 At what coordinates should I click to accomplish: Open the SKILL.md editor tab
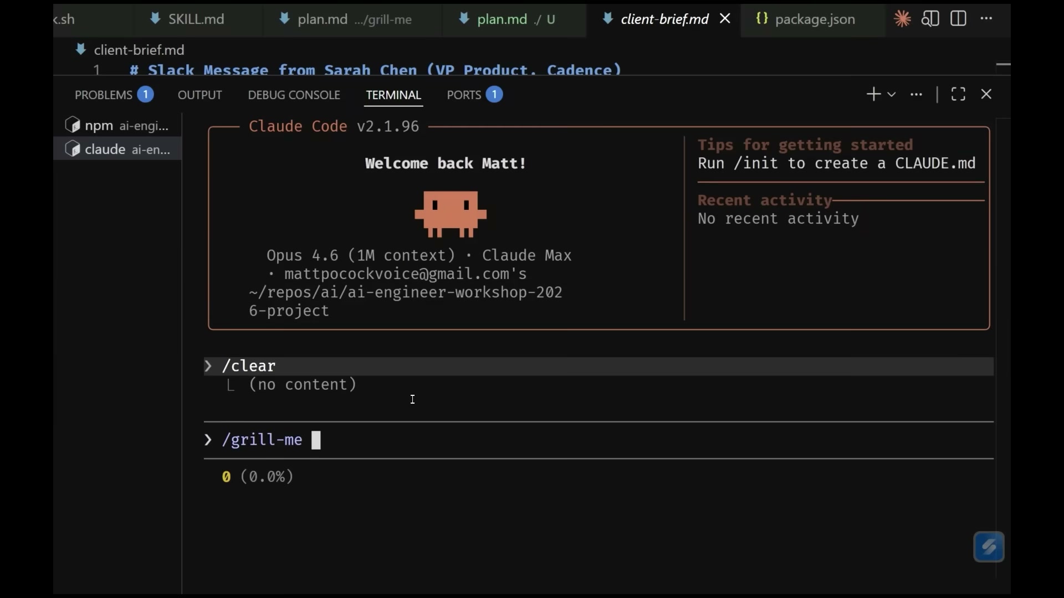(x=188, y=19)
